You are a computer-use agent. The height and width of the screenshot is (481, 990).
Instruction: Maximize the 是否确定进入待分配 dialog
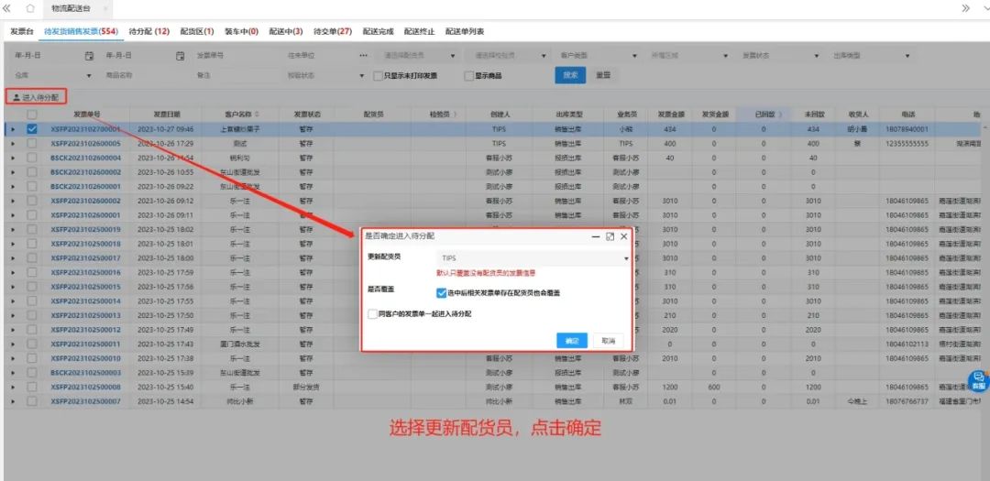(x=610, y=236)
